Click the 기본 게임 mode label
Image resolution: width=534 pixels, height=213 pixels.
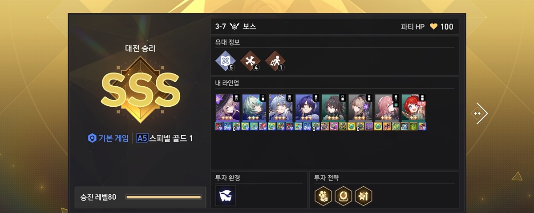click(113, 138)
